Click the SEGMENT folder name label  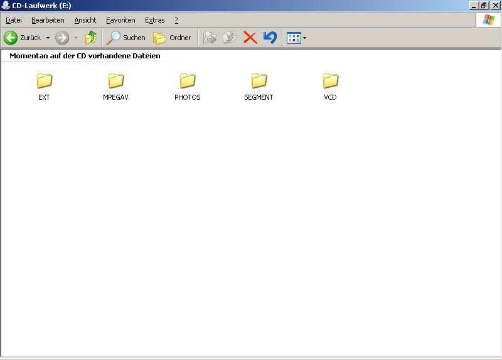[259, 97]
